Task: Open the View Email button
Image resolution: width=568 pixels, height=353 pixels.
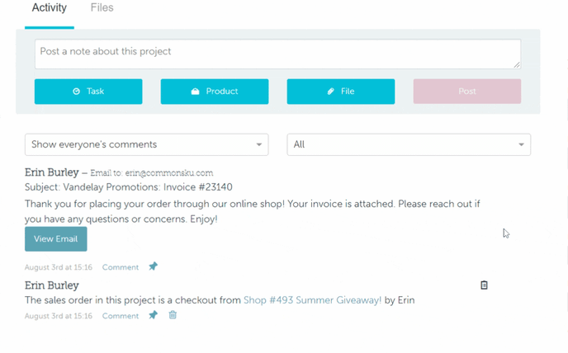Action: pyautogui.click(x=55, y=239)
